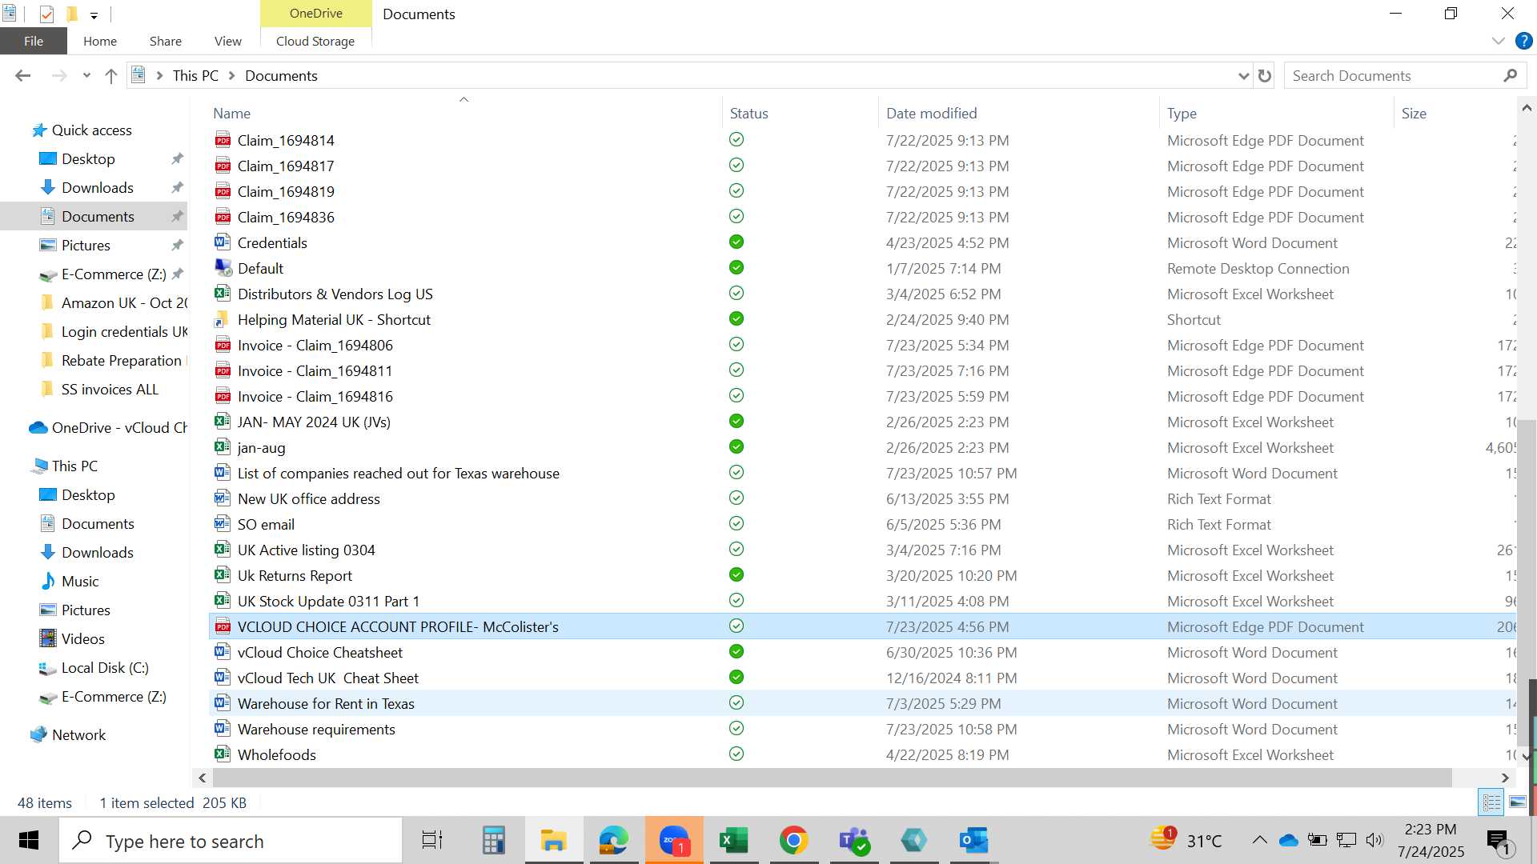
Task: Select Quick access in navigation pane
Action: point(91,130)
